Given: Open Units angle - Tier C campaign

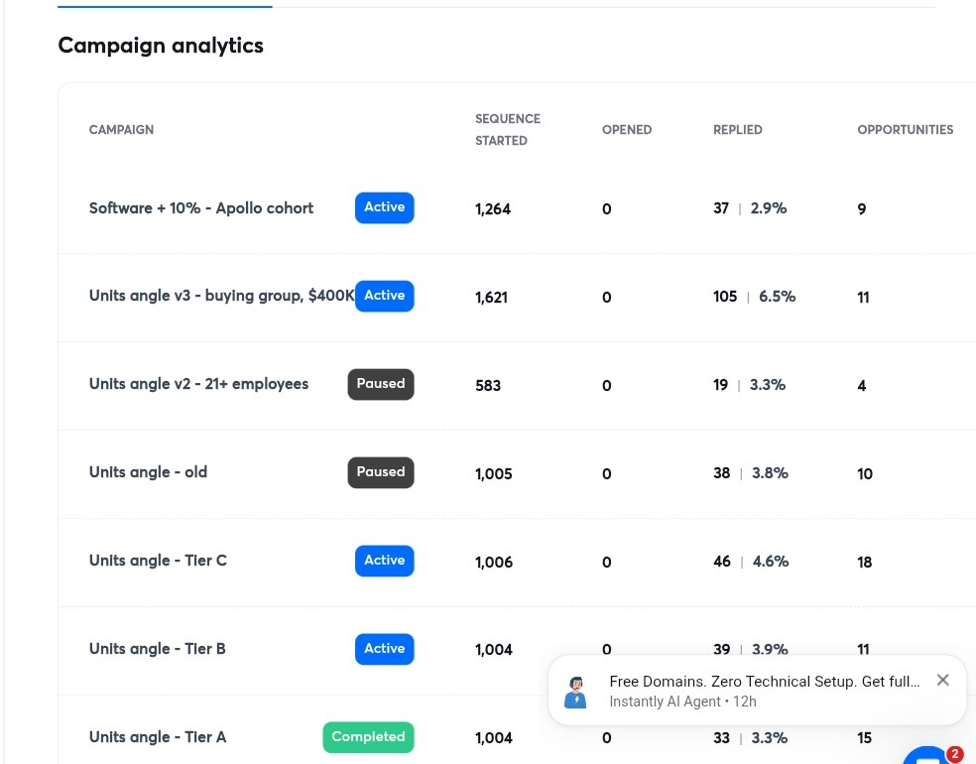Looking at the screenshot, I should click(x=158, y=561).
